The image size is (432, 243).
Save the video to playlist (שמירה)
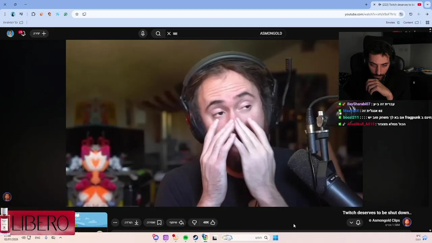(154, 222)
